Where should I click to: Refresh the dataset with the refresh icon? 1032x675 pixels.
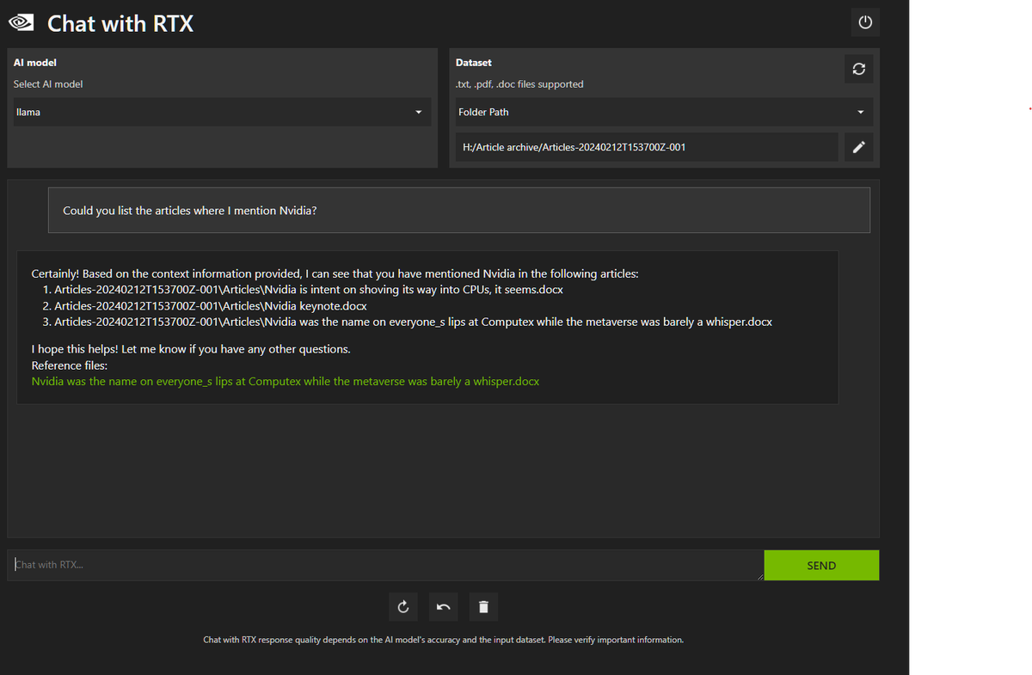[858, 69]
